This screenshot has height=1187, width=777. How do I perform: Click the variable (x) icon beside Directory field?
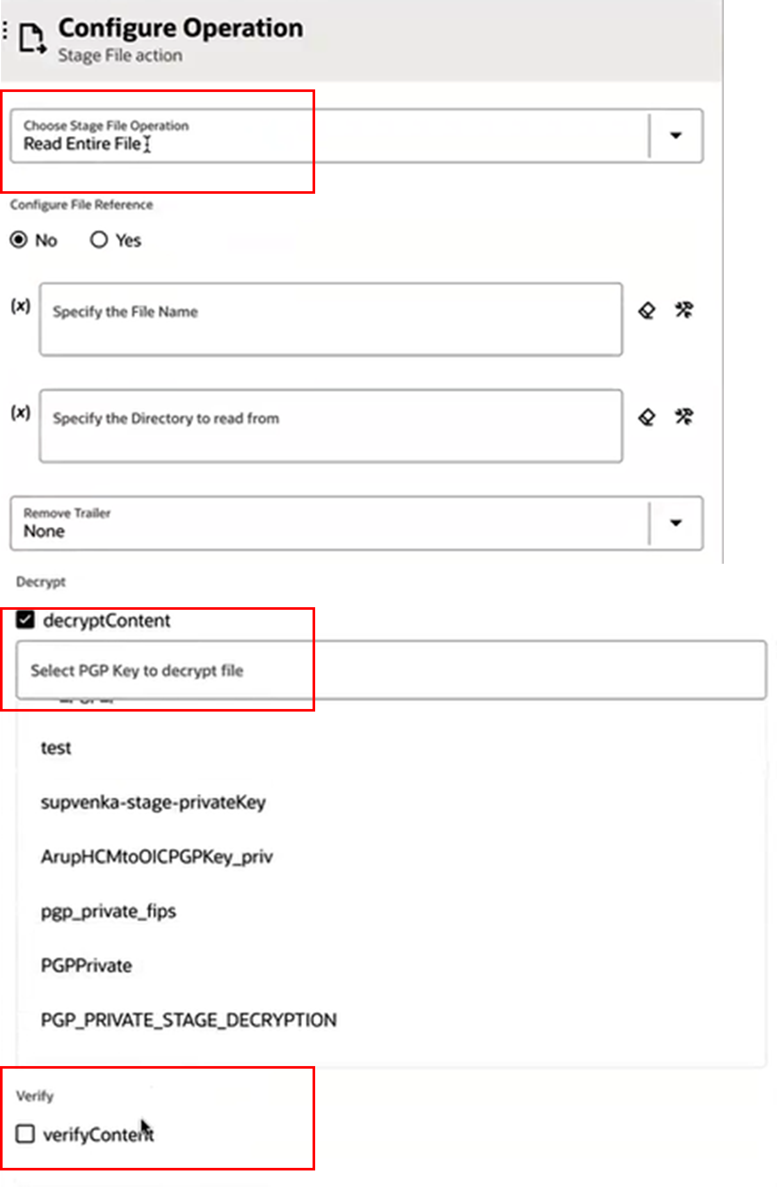(21, 412)
